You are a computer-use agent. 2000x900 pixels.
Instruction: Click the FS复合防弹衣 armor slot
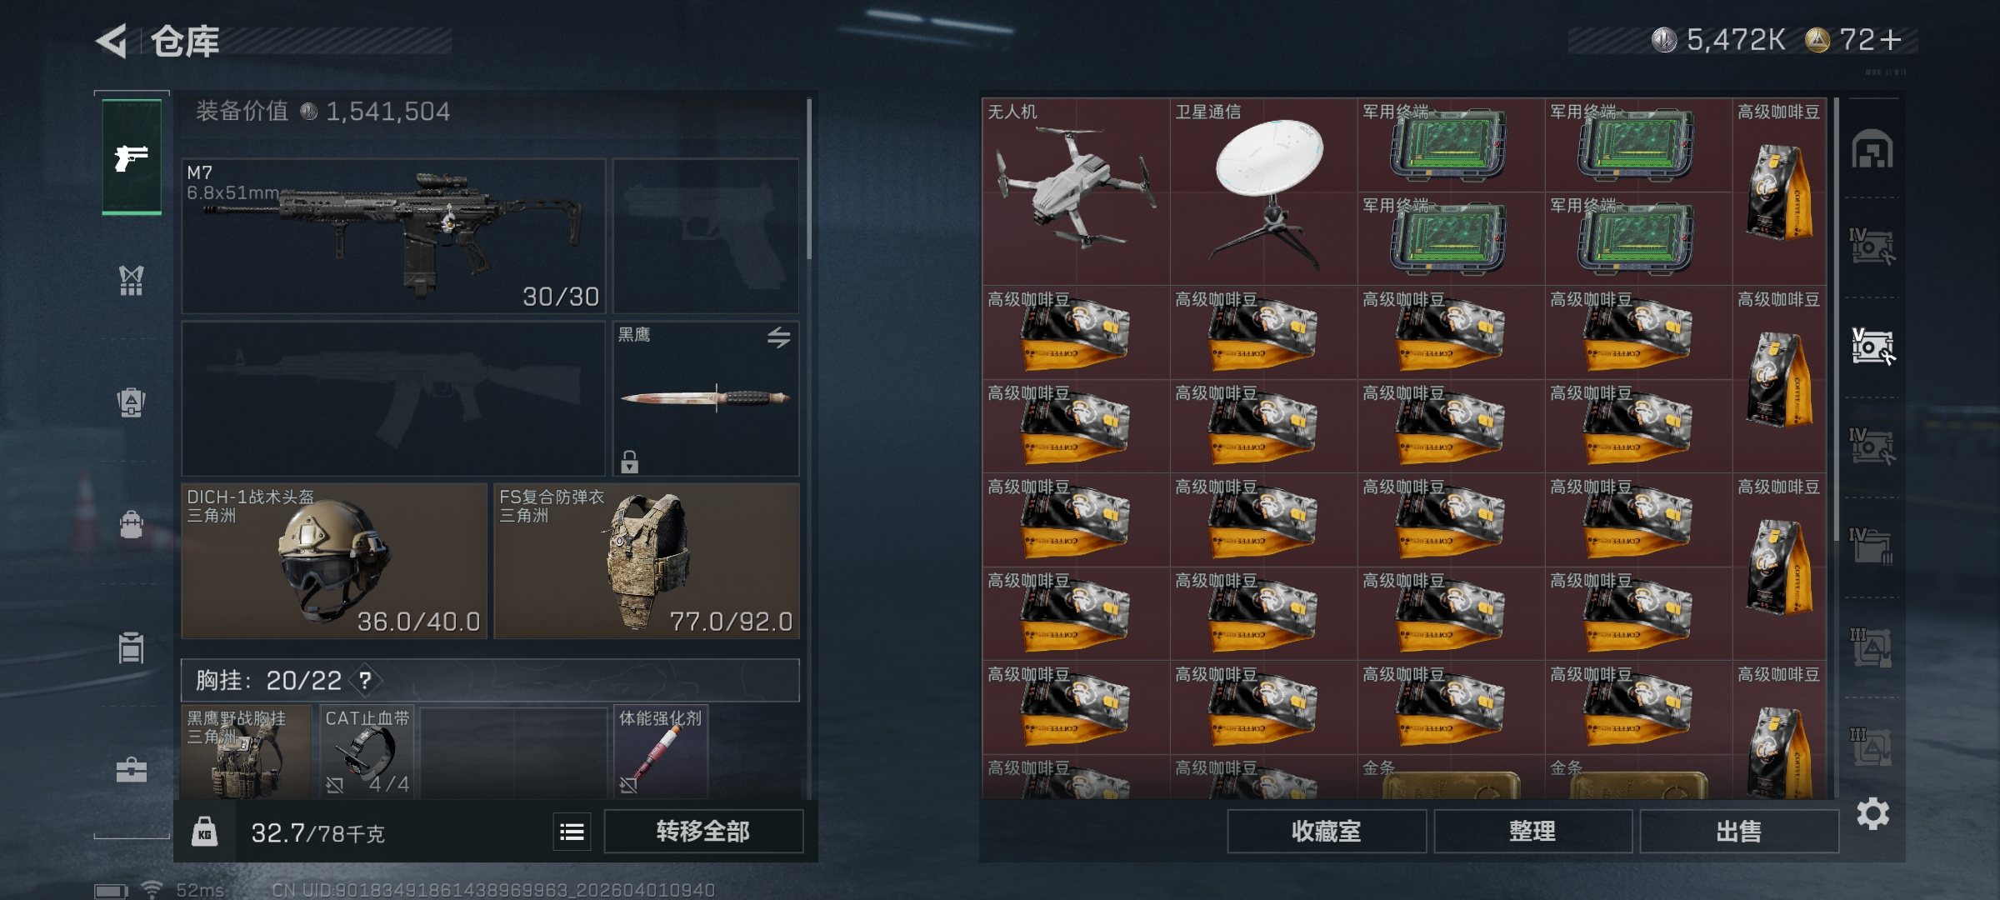click(647, 561)
